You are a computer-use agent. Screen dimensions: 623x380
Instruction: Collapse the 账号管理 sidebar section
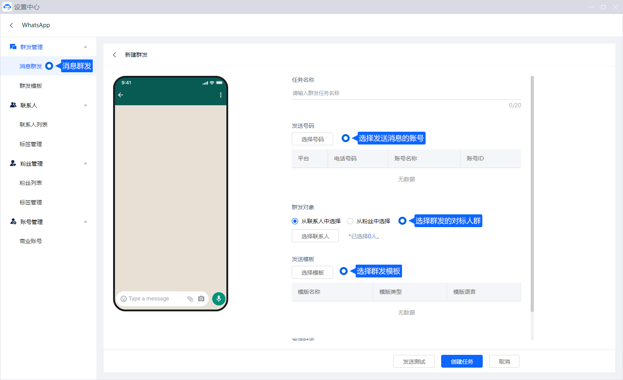[86, 222]
